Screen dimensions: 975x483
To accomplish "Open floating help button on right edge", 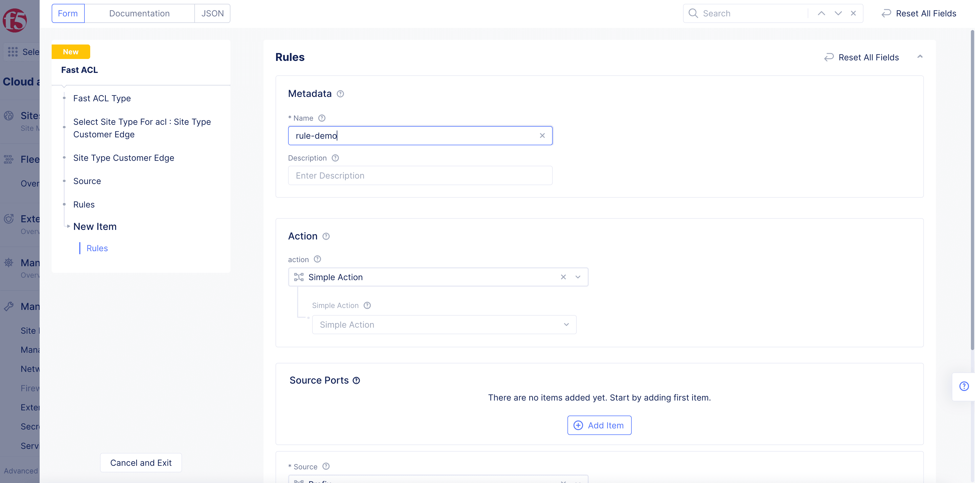I will (964, 386).
